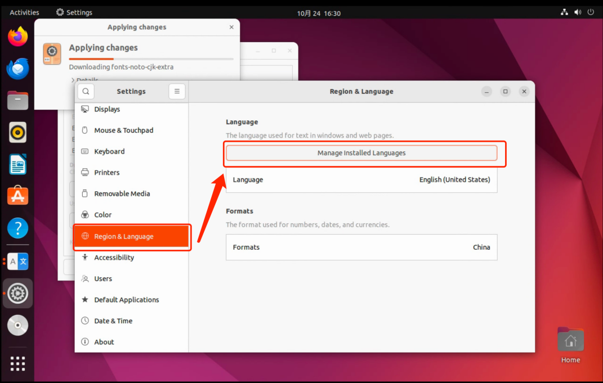Open the Settings hamburger menu
Screen dimensions: 603x383
point(177,92)
